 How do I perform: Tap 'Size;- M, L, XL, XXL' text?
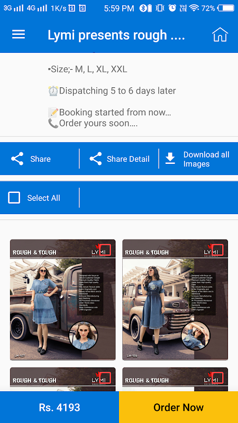87,69
